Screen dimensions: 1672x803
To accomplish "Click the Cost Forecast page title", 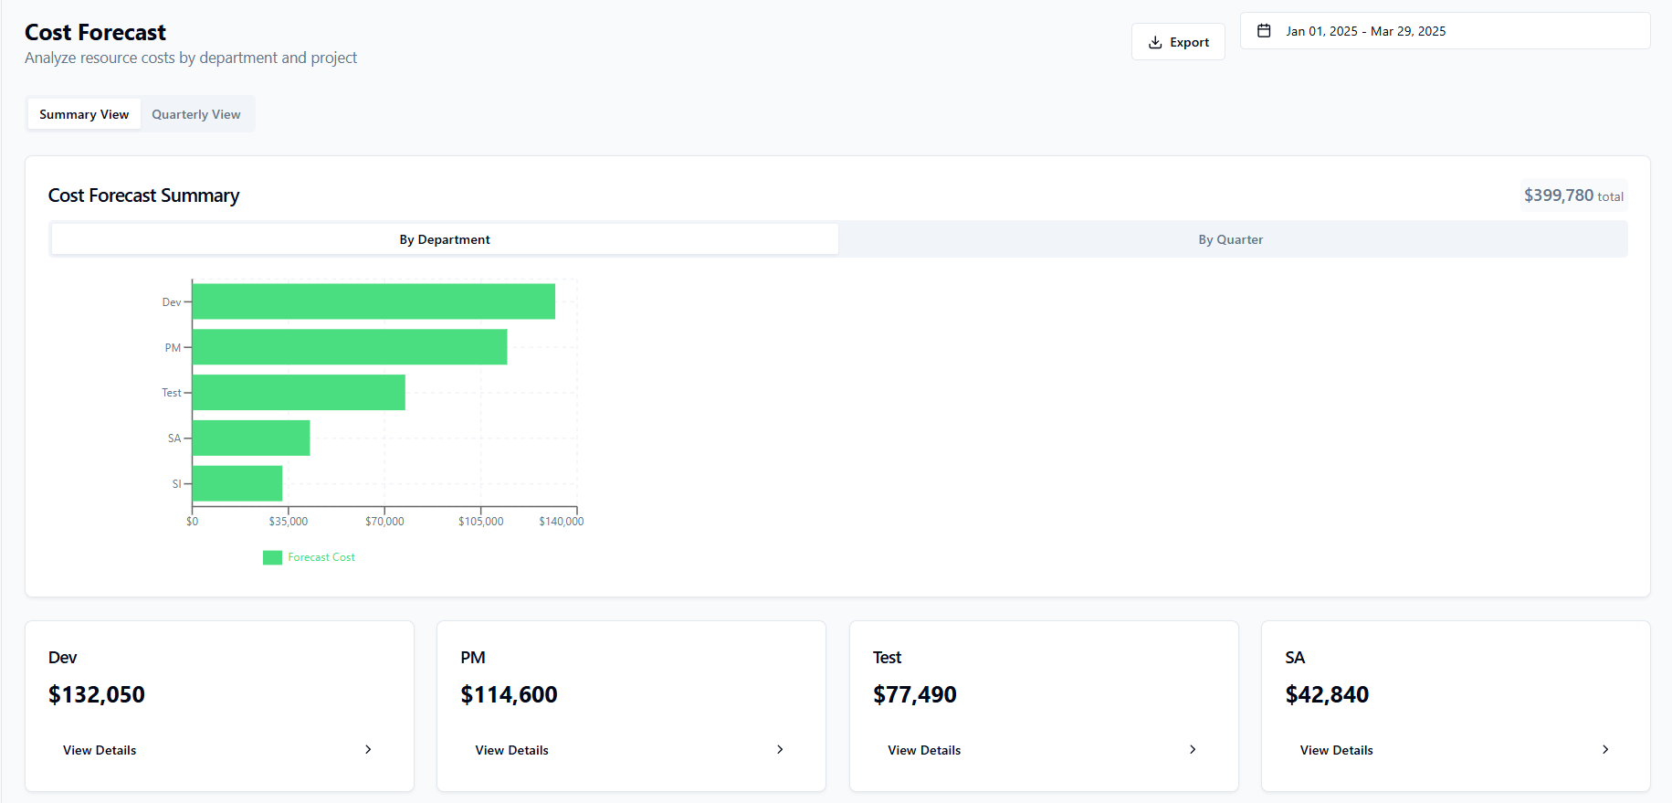I will [96, 32].
